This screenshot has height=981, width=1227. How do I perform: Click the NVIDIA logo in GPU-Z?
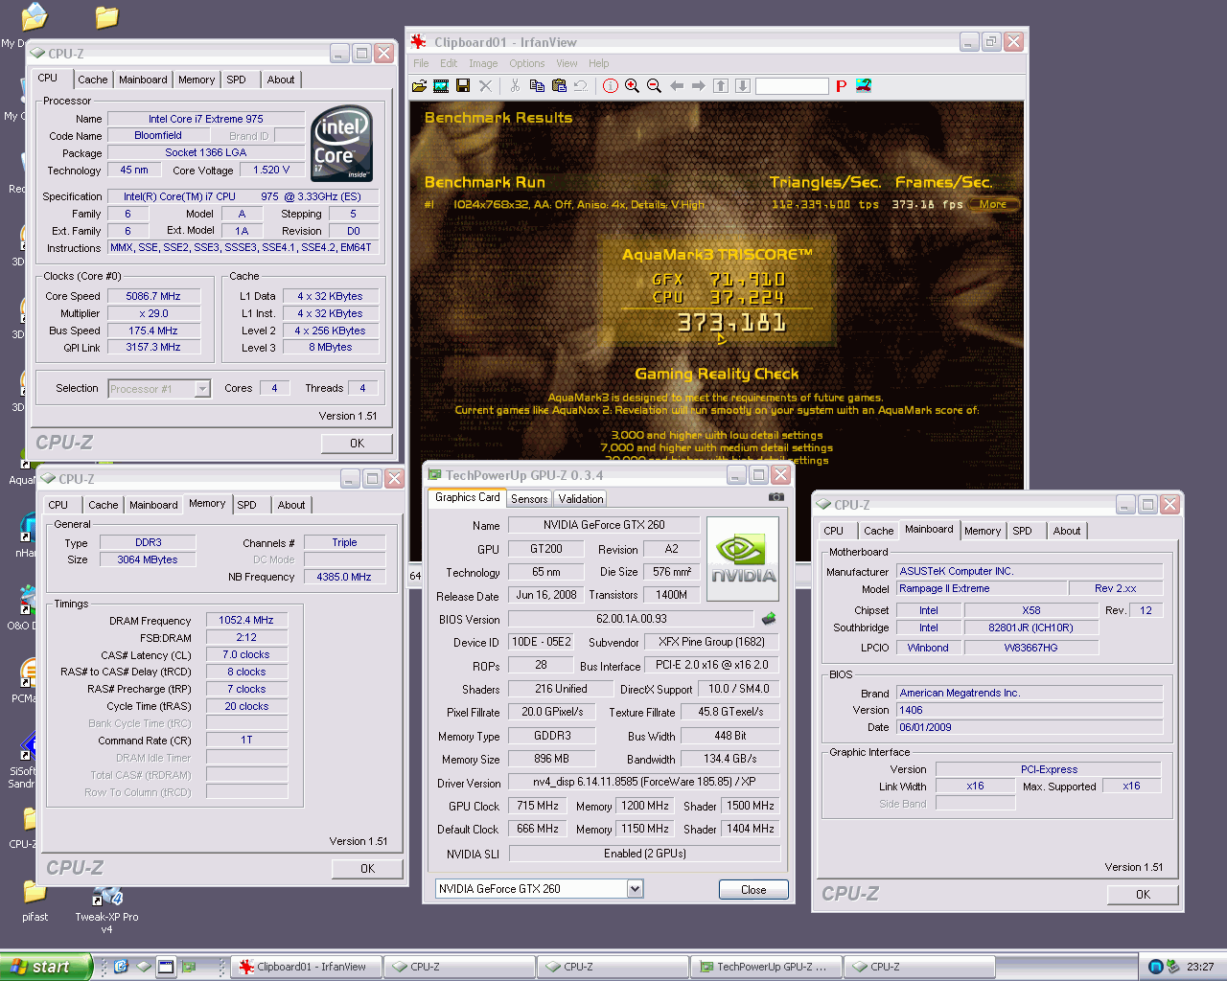tap(743, 559)
